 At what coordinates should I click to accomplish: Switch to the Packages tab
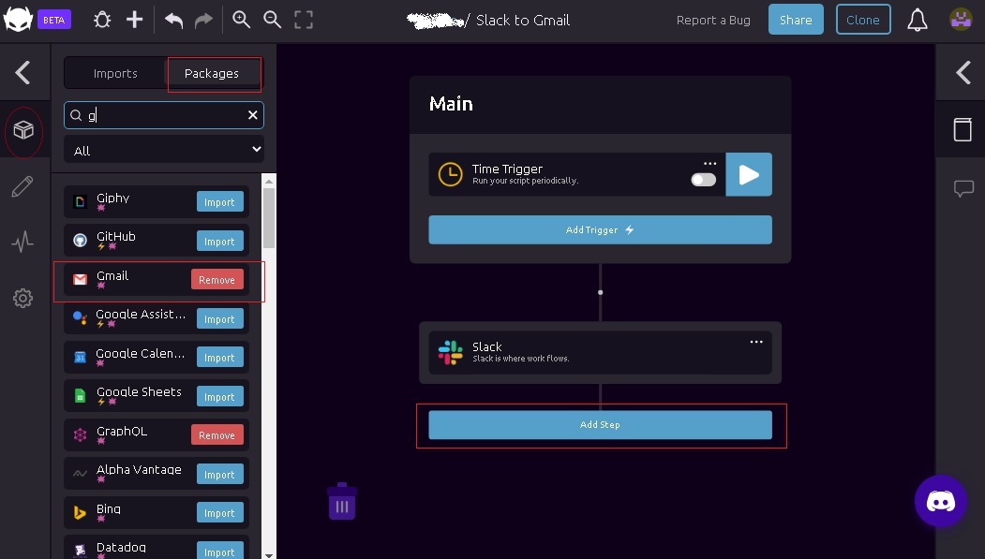(x=212, y=73)
